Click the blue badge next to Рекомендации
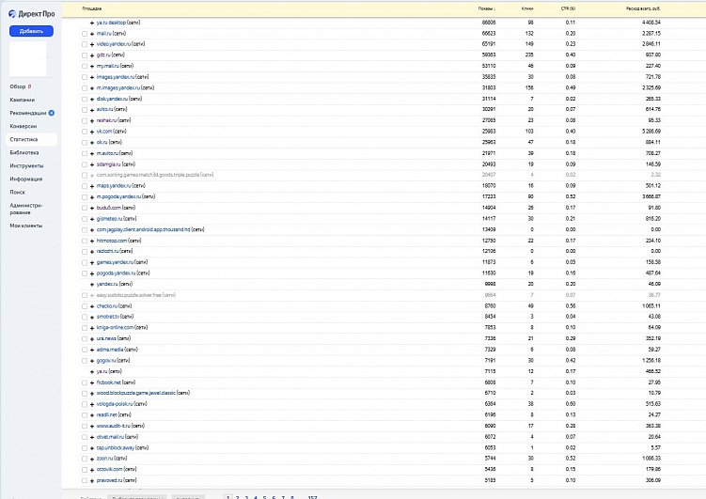706x499 pixels. click(51, 112)
